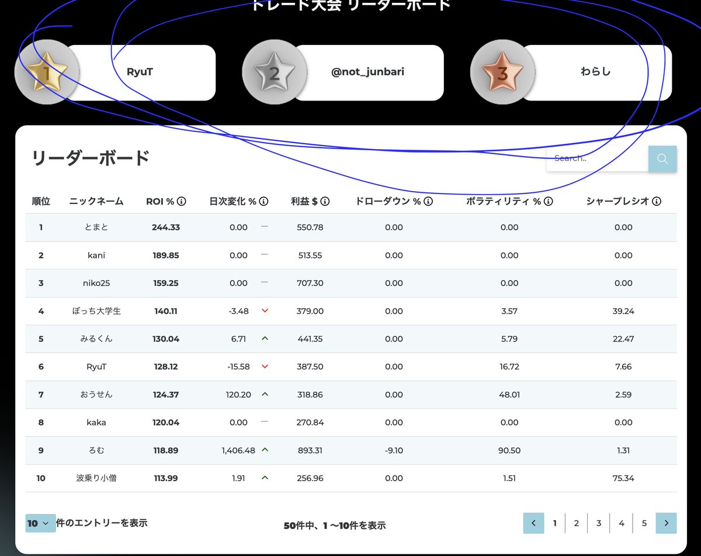The height and width of the screenshot is (556, 701).
Task: Sort by 順位 column header
Action: coord(41,201)
